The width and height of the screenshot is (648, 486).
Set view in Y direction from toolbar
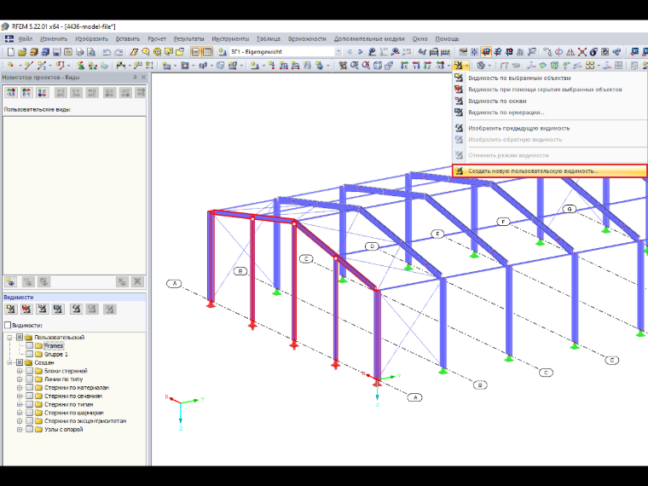416,66
